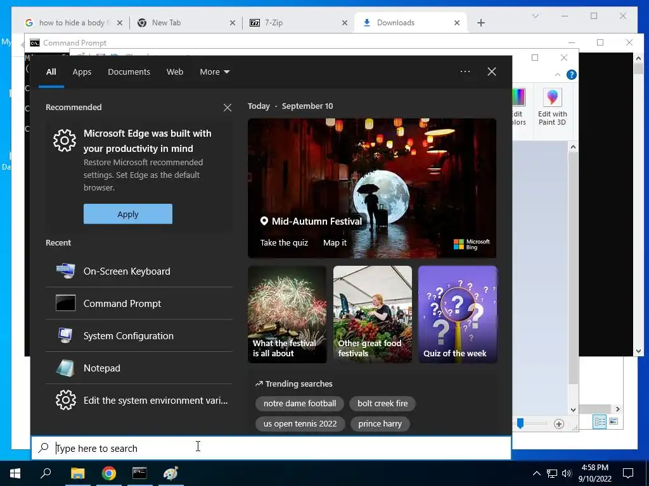
Task: Click Paint vertical scrollbar down arrow
Action: click(x=573, y=410)
